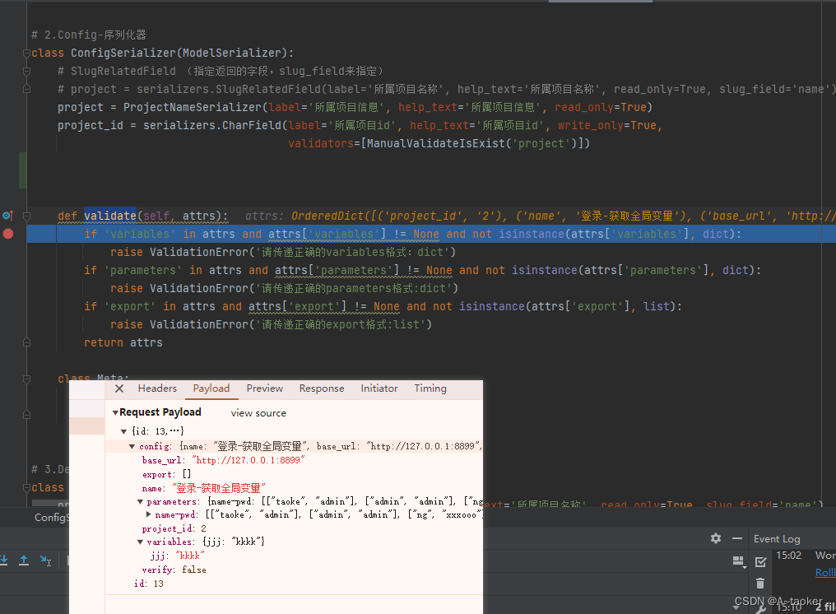Toggle the red breakpoint on the variables check line
Viewport: 836px width, 614px height.
tap(8, 234)
